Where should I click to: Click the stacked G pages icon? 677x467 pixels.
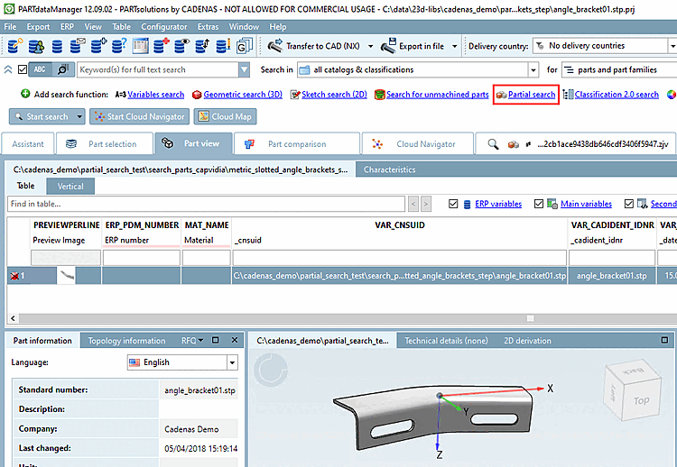244,46
